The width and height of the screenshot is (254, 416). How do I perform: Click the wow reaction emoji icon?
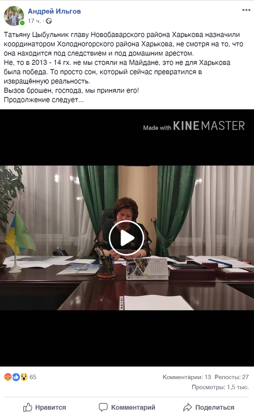24,377
